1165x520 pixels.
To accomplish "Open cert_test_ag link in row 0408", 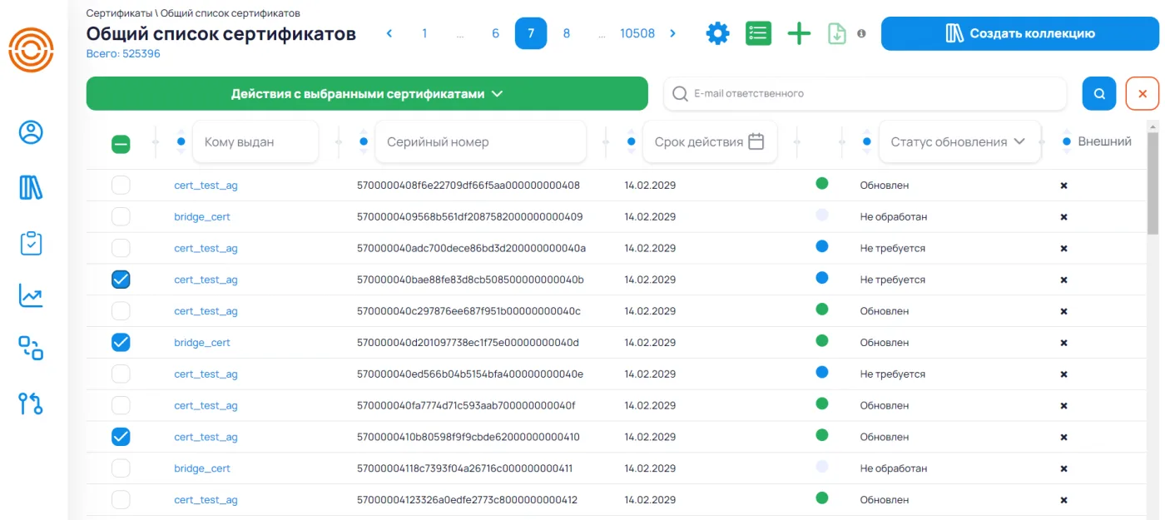I will pos(206,186).
